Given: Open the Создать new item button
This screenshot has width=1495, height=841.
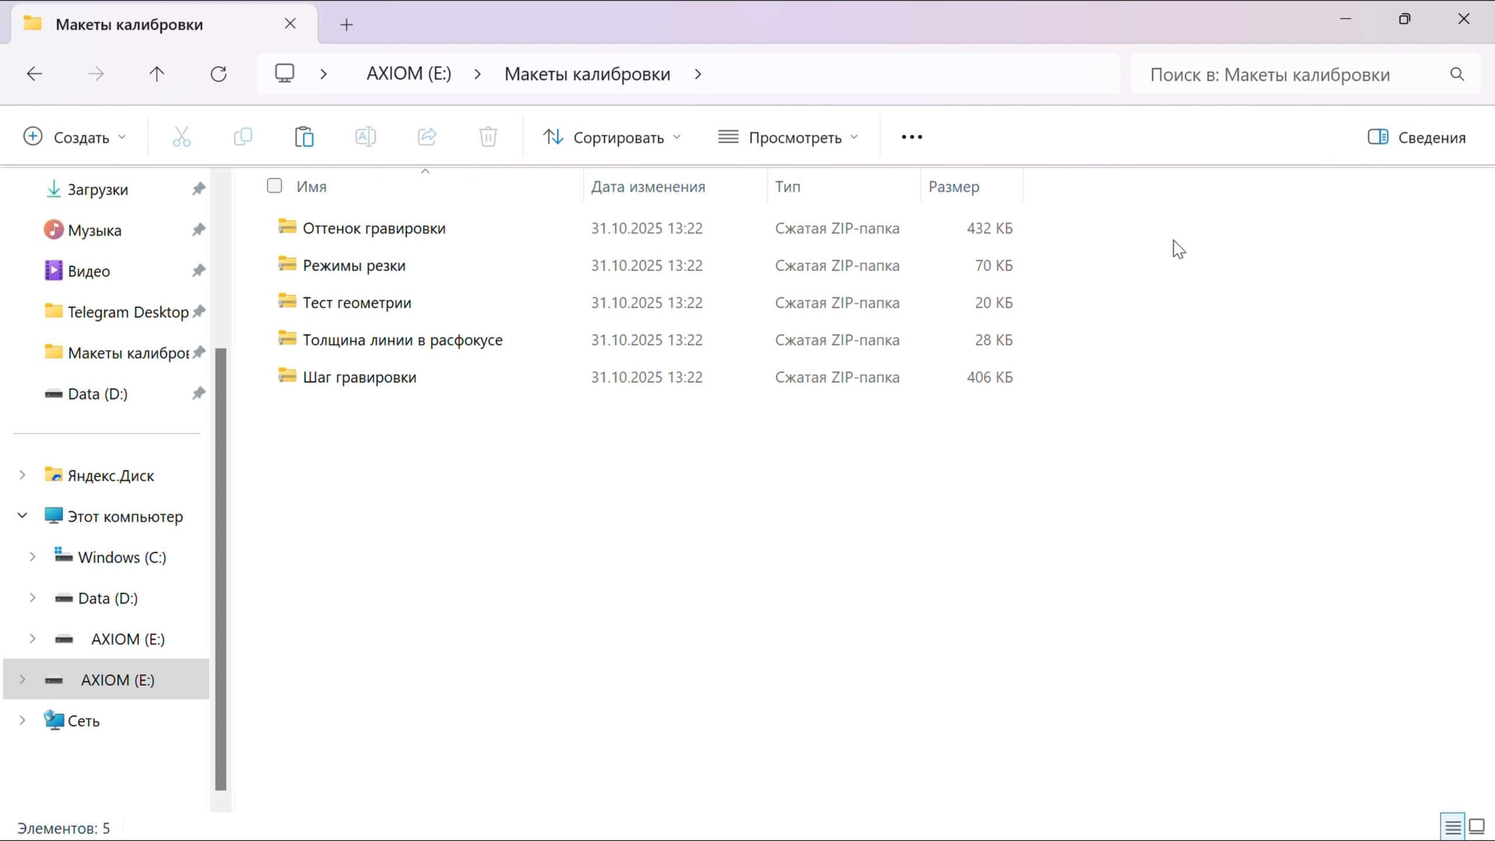Looking at the screenshot, I should pyautogui.click(x=74, y=137).
